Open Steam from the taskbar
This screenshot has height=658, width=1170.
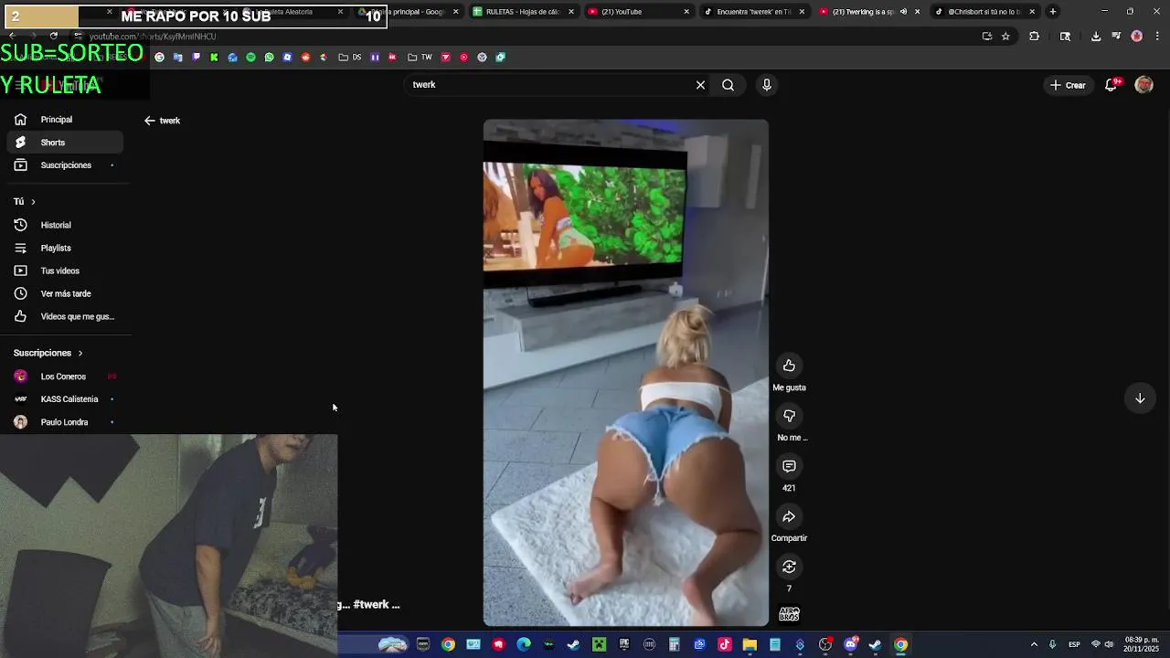573,645
